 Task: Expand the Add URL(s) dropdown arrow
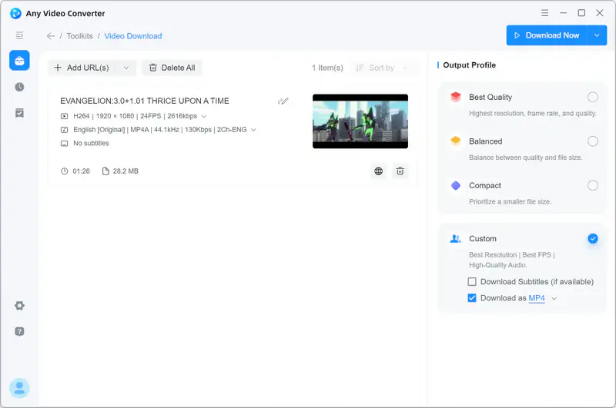(x=126, y=68)
